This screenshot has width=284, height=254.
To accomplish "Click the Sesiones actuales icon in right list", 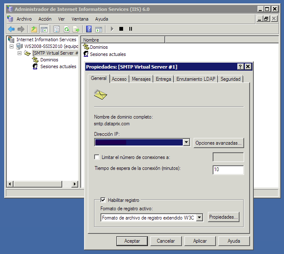I will [86, 54].
